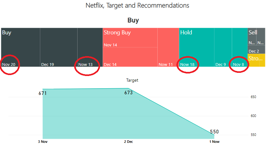Screen dimensions: 266x146
Task: Click the Hold group label
Action: pyautogui.click(x=186, y=32)
